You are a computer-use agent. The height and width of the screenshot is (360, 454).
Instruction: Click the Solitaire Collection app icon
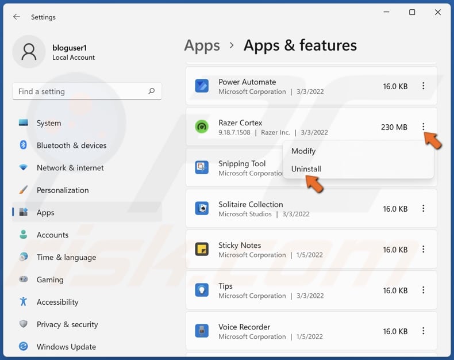coord(202,208)
